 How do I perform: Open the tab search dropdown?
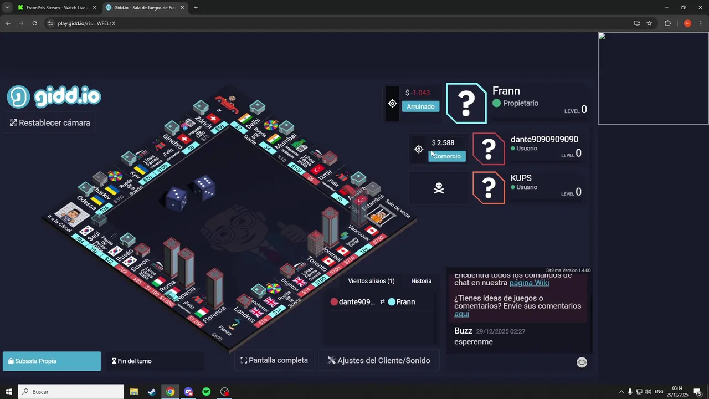coord(7,8)
